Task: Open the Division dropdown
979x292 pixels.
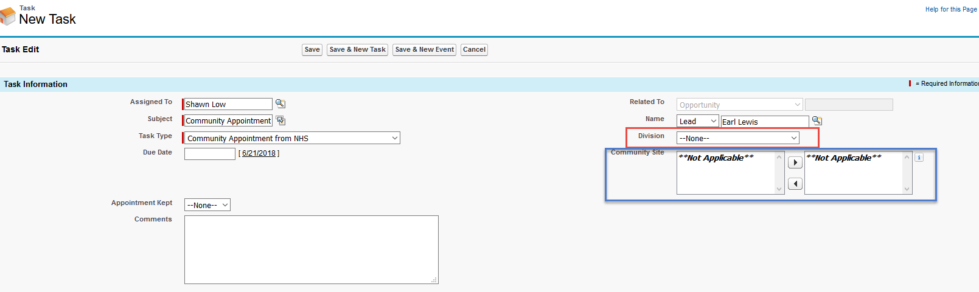Action: [738, 138]
